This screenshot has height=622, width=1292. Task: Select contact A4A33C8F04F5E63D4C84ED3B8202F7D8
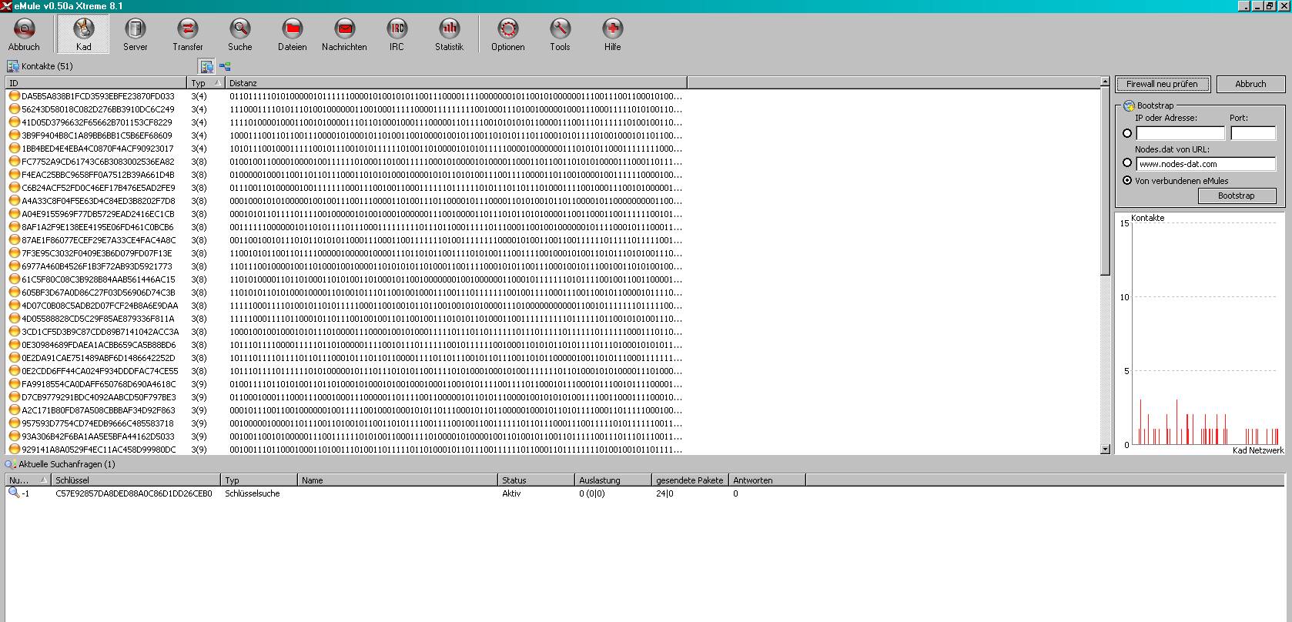coord(98,201)
